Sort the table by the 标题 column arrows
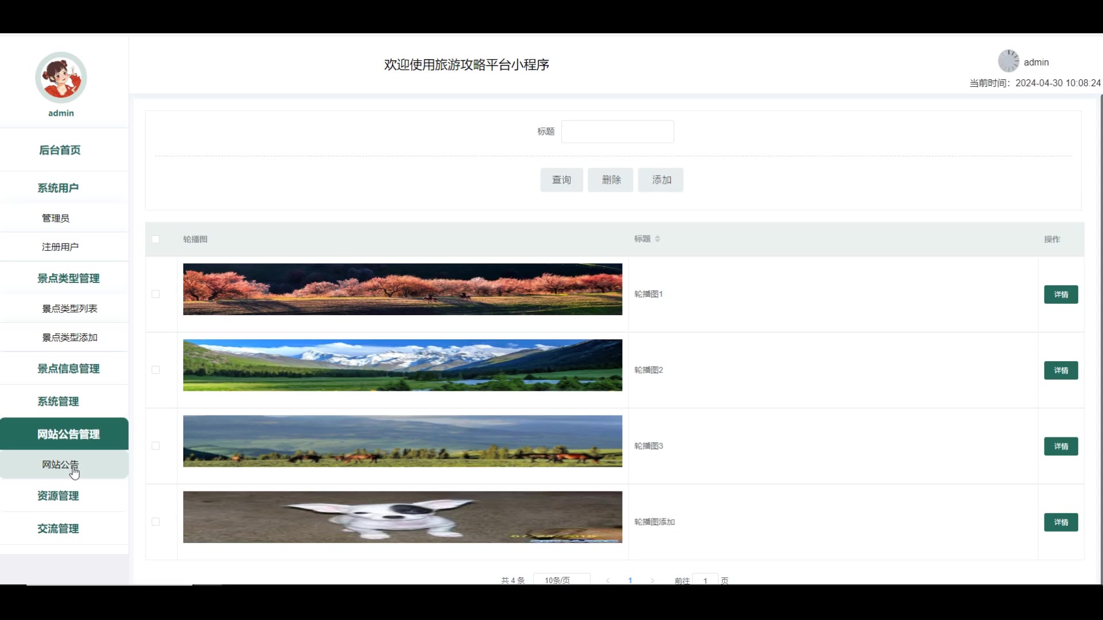This screenshot has width=1103, height=620. tap(657, 239)
